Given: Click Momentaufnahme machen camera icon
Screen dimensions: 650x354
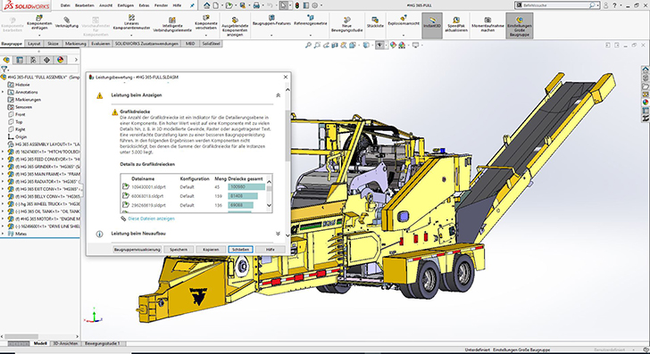Looking at the screenshot, I should (x=487, y=20).
